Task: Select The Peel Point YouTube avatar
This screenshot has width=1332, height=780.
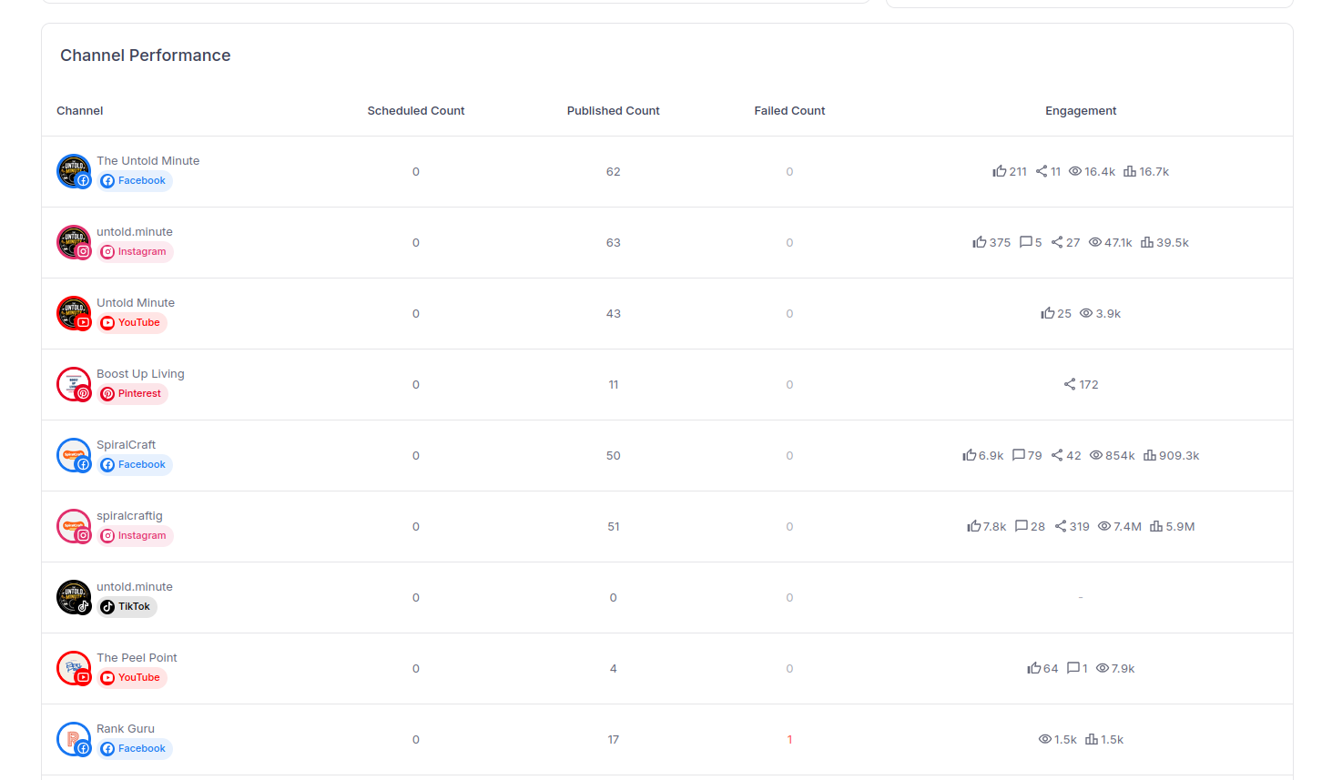Action: tap(74, 668)
